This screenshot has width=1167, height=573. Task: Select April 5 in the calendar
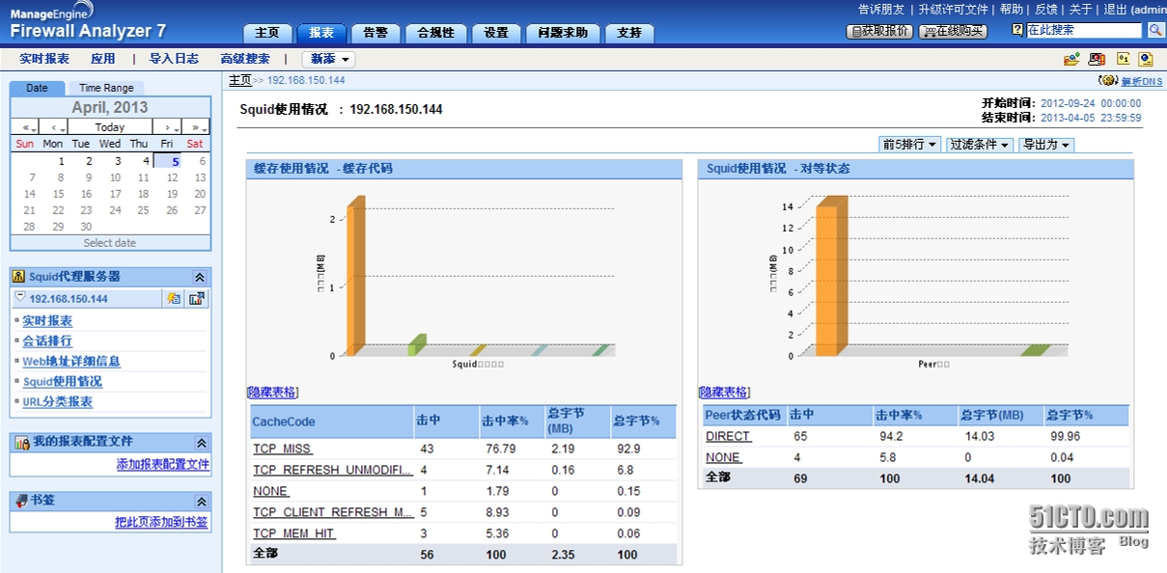click(168, 161)
